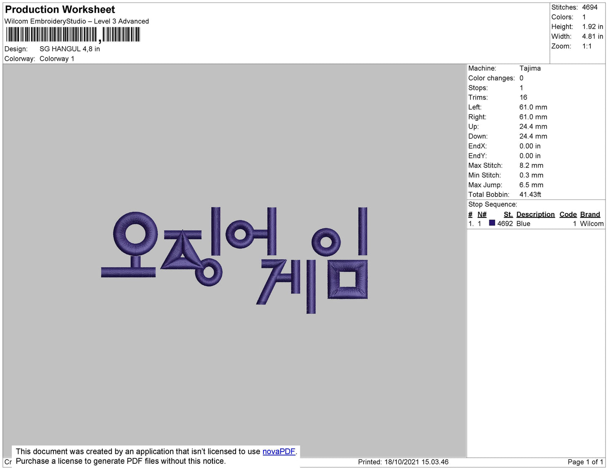Click the Right value 61.0 mm
608x470 pixels.
point(534,117)
